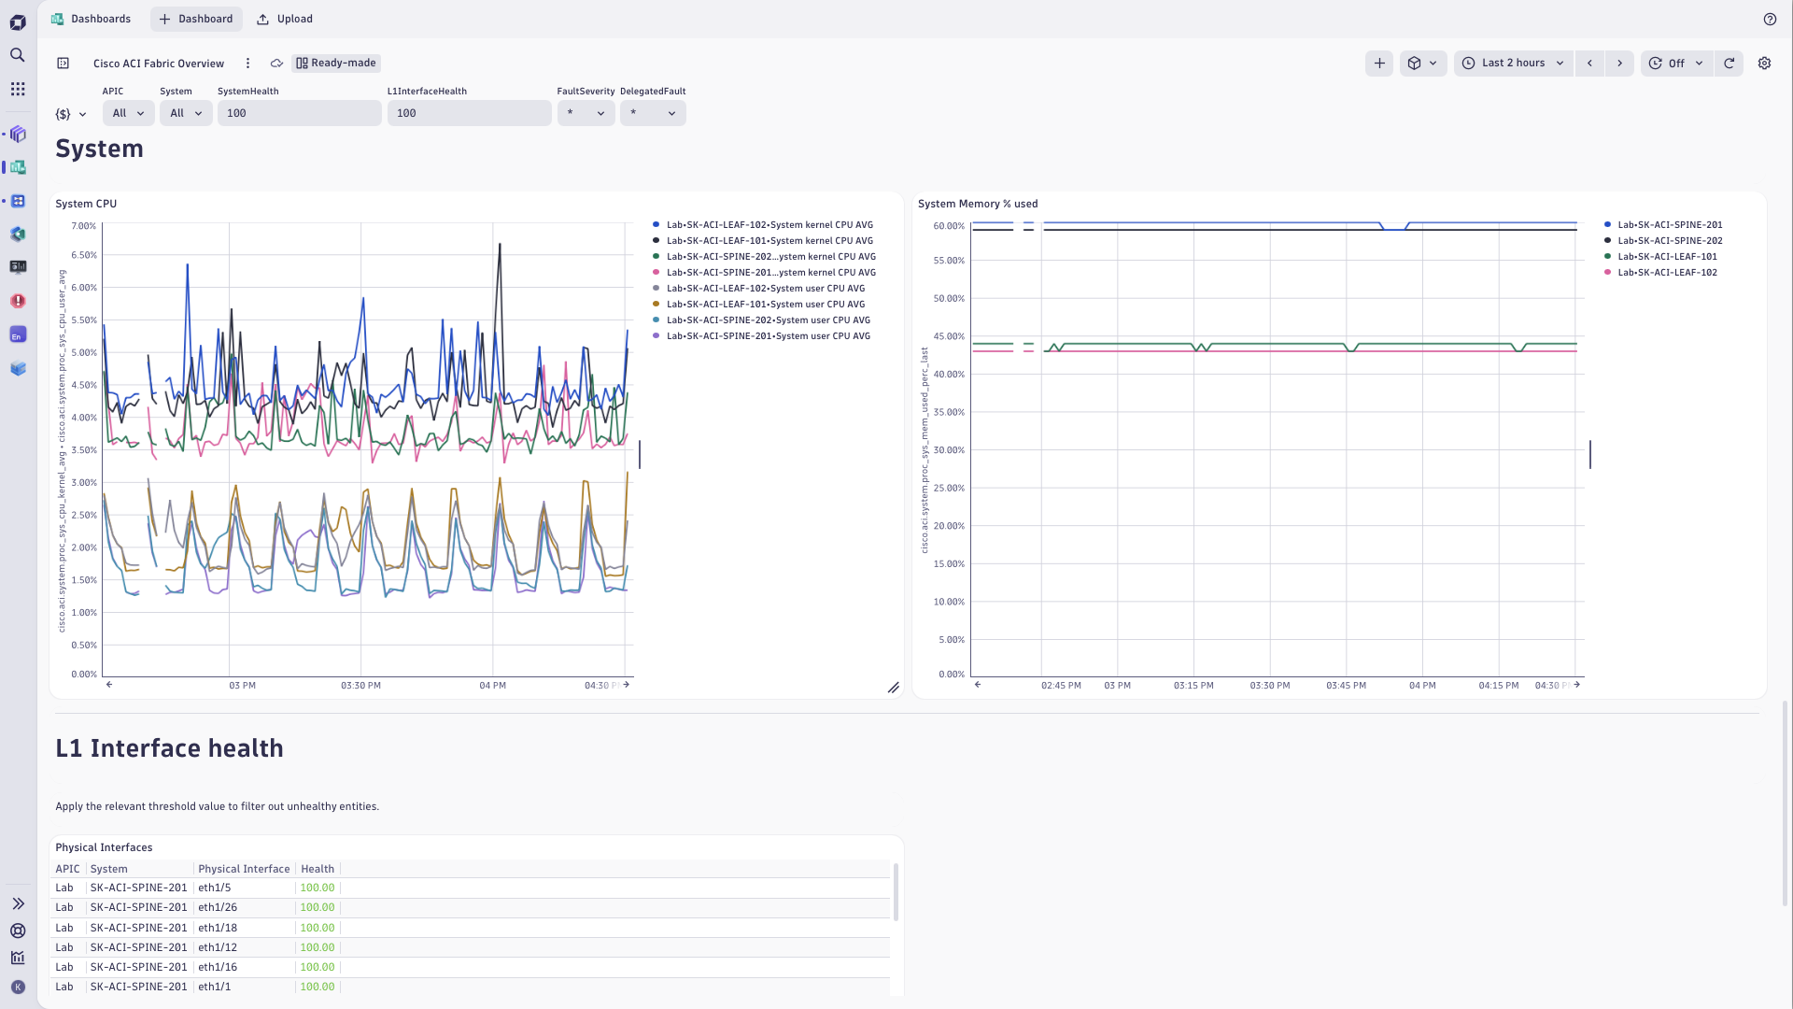Open the apps grid icon in sidebar
The image size is (1793, 1009).
pos(17,89)
